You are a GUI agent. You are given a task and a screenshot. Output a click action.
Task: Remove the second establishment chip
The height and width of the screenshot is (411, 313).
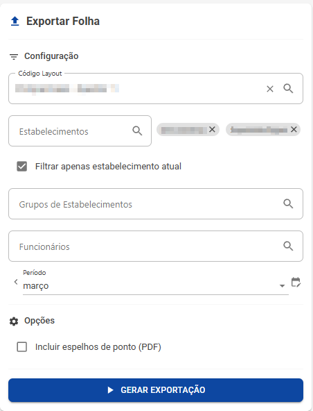[294, 129]
